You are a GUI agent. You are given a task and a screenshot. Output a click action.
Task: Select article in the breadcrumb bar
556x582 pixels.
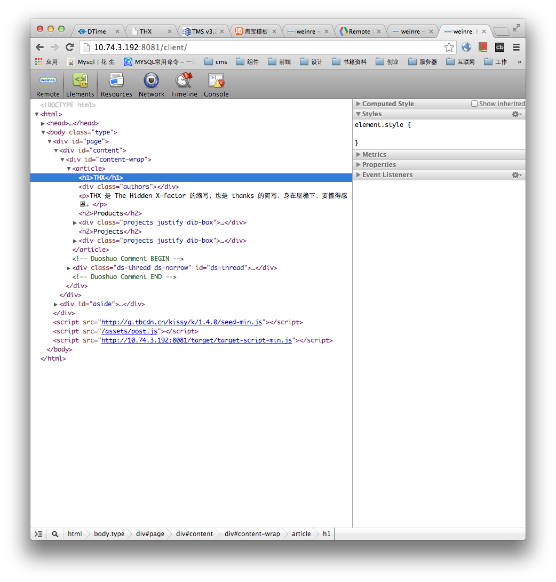[301, 534]
